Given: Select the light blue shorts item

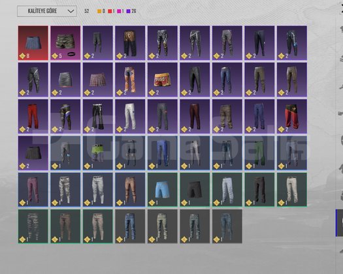Looking at the screenshot, I should (163, 190).
